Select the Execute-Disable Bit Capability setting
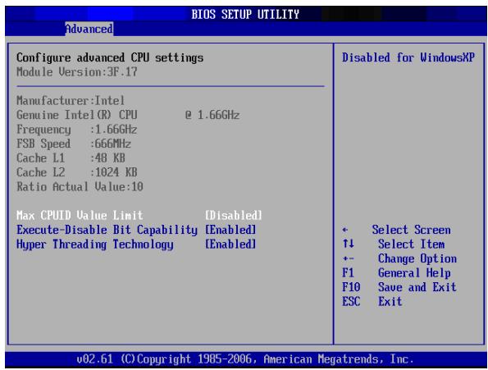The height and width of the screenshot is (370, 488). 107,230
